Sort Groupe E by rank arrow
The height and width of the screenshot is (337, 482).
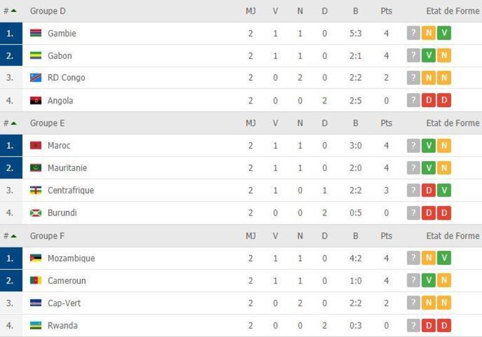coord(14,123)
